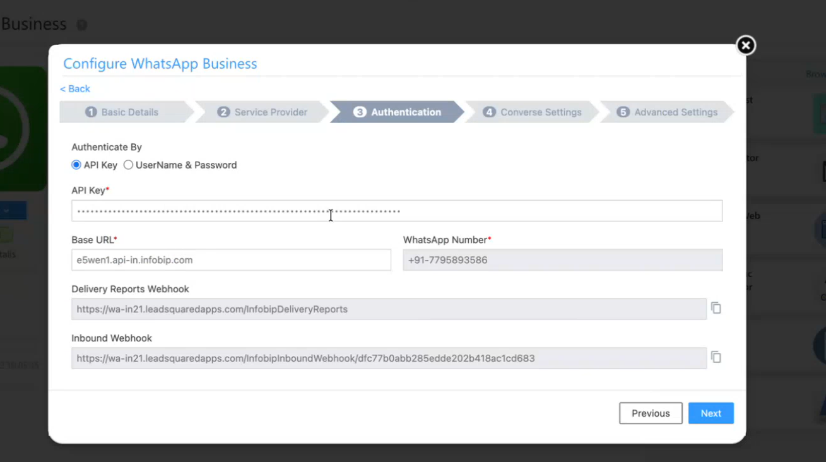The width and height of the screenshot is (826, 462).
Task: Go to the Advanced Settings step
Action: point(667,112)
